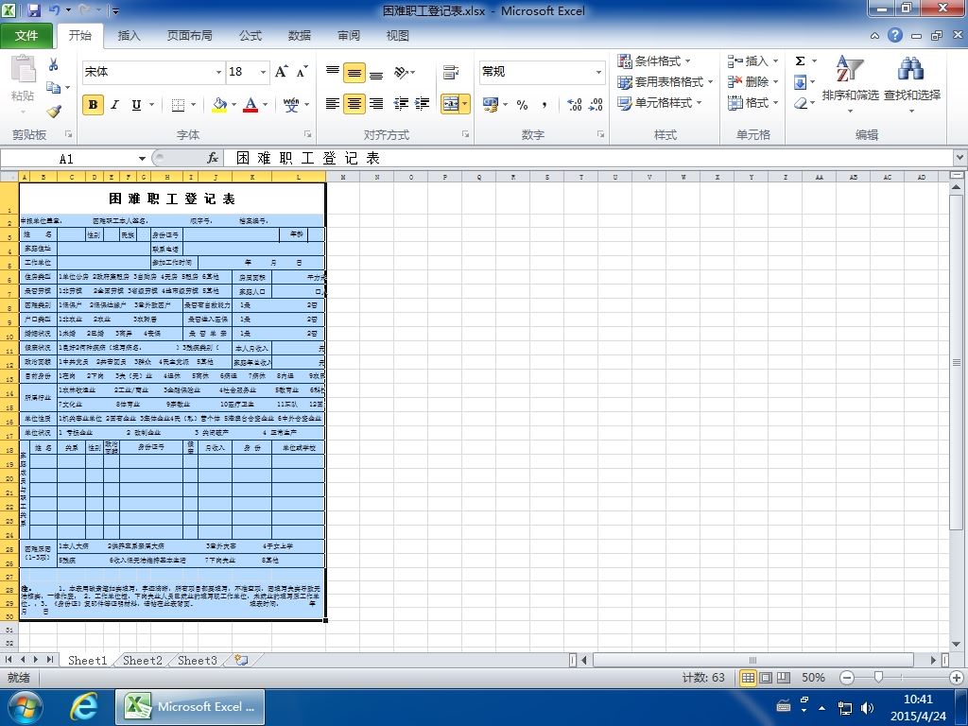Increase font size with large A
Viewport: 968px width, 726px height.
[x=281, y=72]
